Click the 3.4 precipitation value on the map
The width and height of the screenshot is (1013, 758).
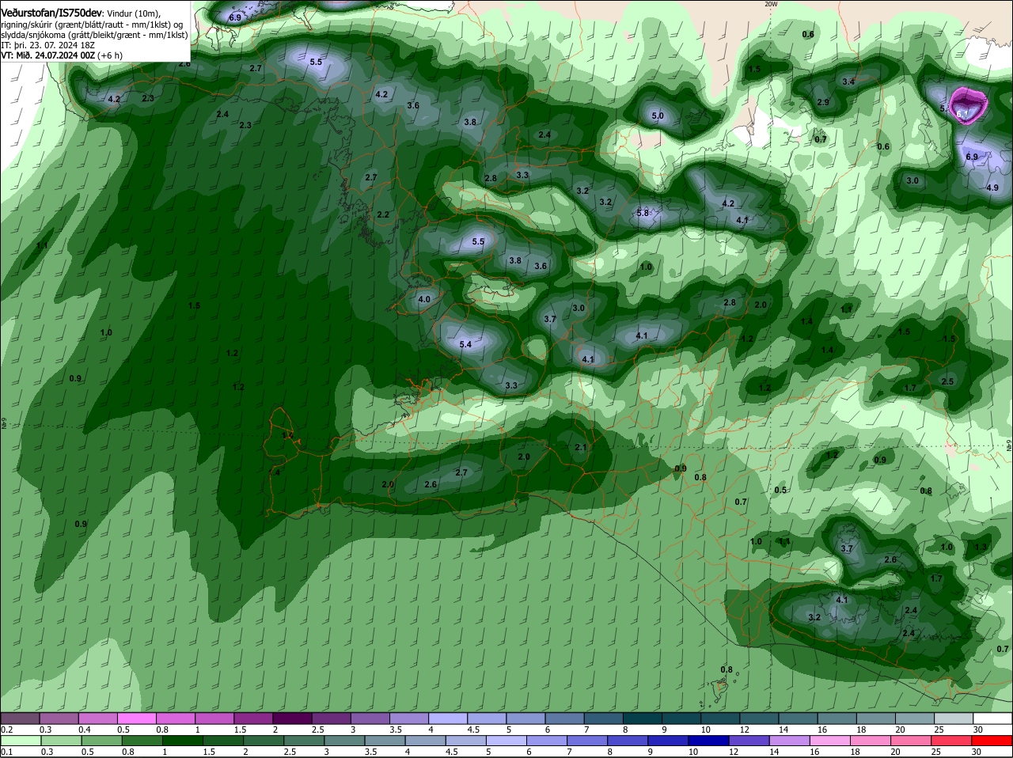pyautogui.click(x=848, y=81)
